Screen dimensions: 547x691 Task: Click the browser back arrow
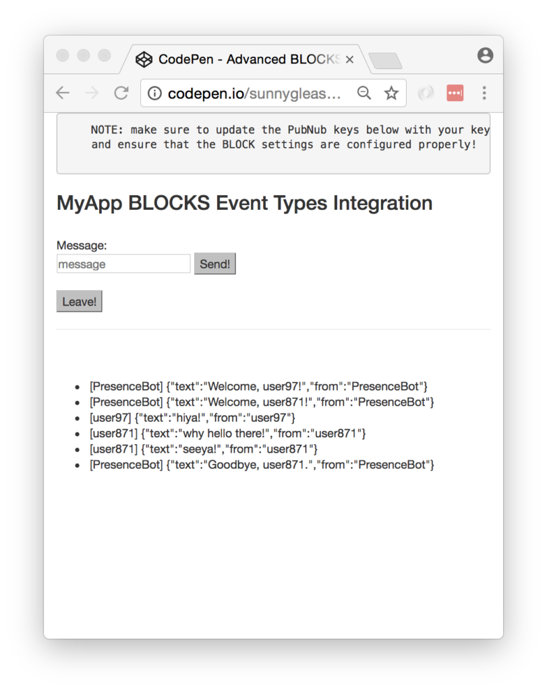click(63, 93)
